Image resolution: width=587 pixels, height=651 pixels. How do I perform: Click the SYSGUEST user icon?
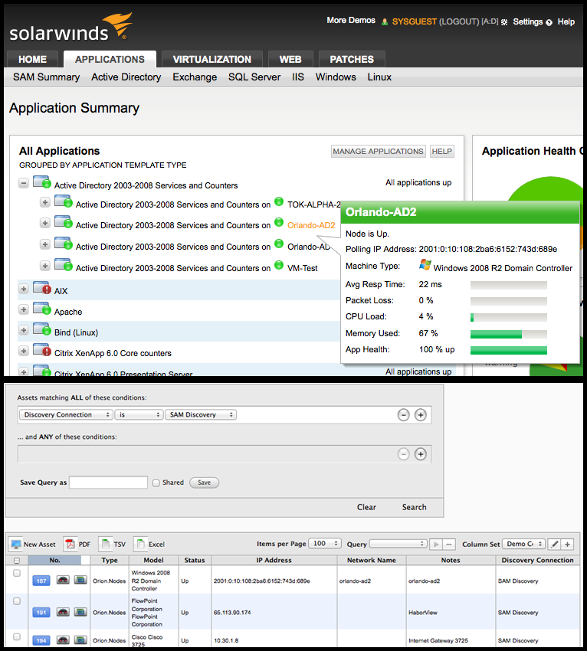(x=385, y=22)
